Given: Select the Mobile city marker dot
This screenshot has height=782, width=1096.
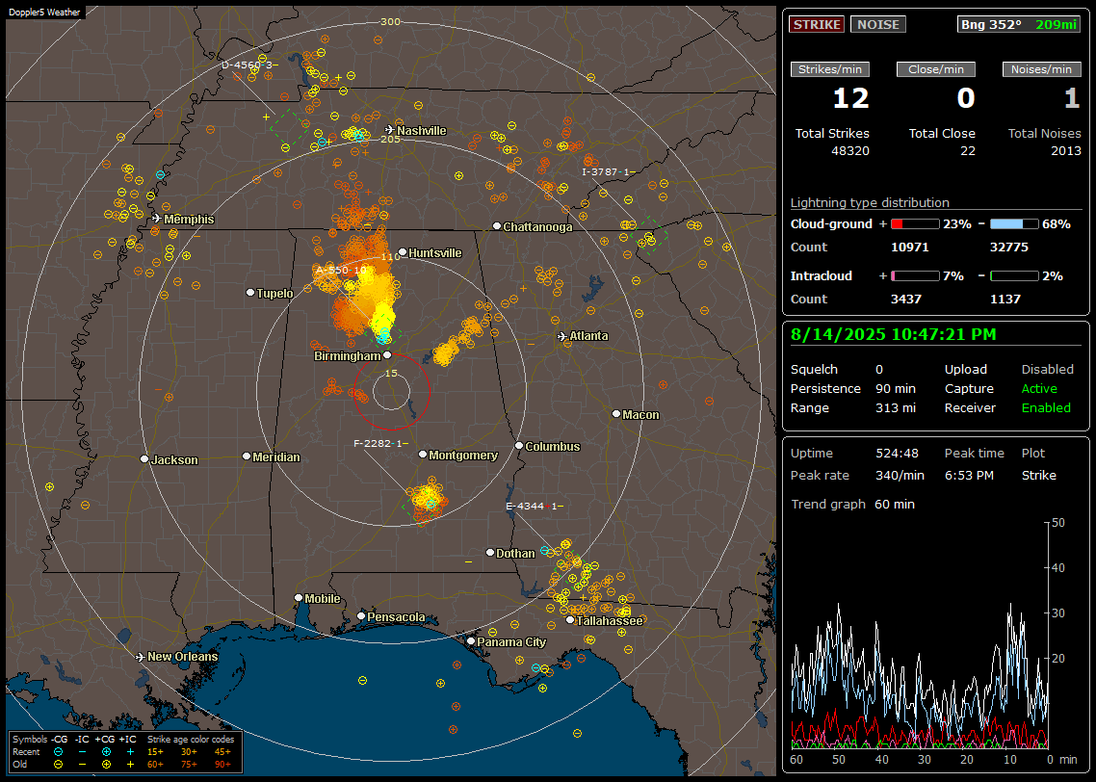Looking at the screenshot, I should (299, 598).
